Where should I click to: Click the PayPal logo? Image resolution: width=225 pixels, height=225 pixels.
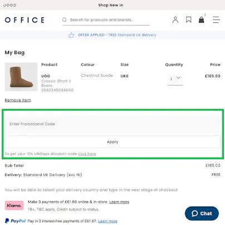pyautogui.click(x=16, y=221)
